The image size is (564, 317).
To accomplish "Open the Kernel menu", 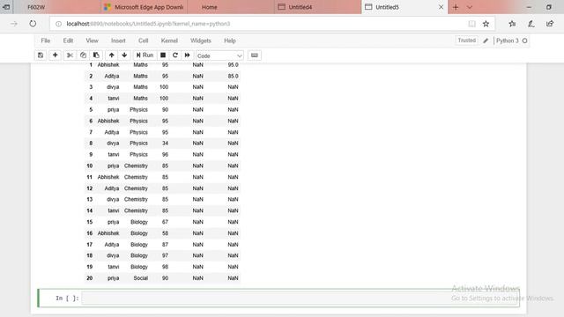I will point(169,41).
